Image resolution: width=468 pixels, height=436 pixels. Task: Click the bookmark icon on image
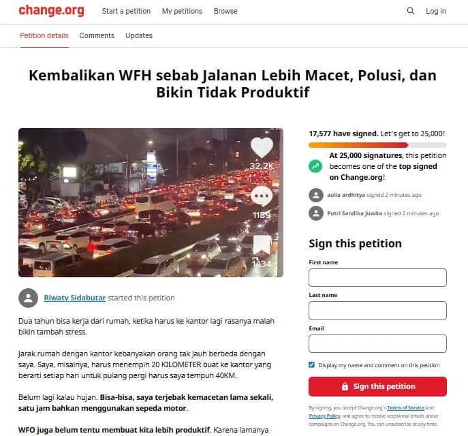pyautogui.click(x=262, y=246)
